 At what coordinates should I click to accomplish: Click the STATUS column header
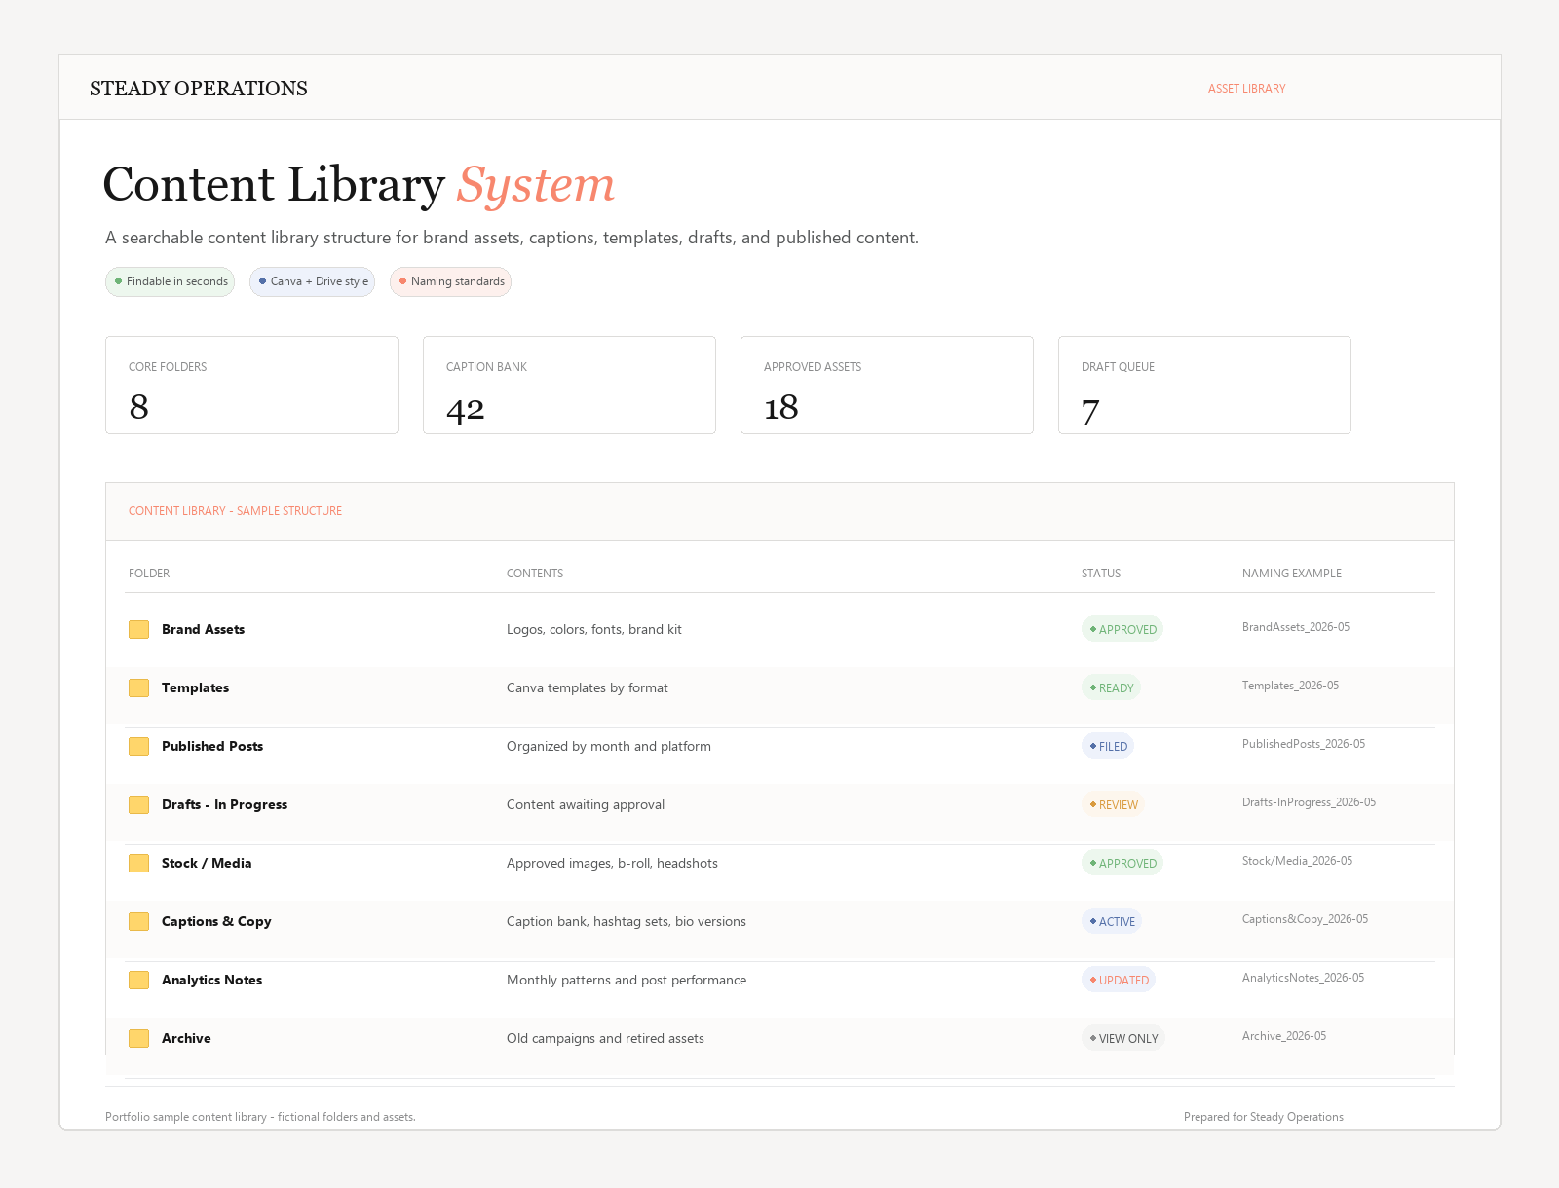tap(1101, 574)
